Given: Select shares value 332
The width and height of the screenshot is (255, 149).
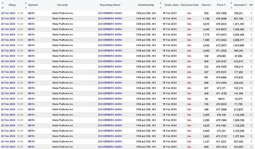Looking at the screenshot, I should 206,67.
